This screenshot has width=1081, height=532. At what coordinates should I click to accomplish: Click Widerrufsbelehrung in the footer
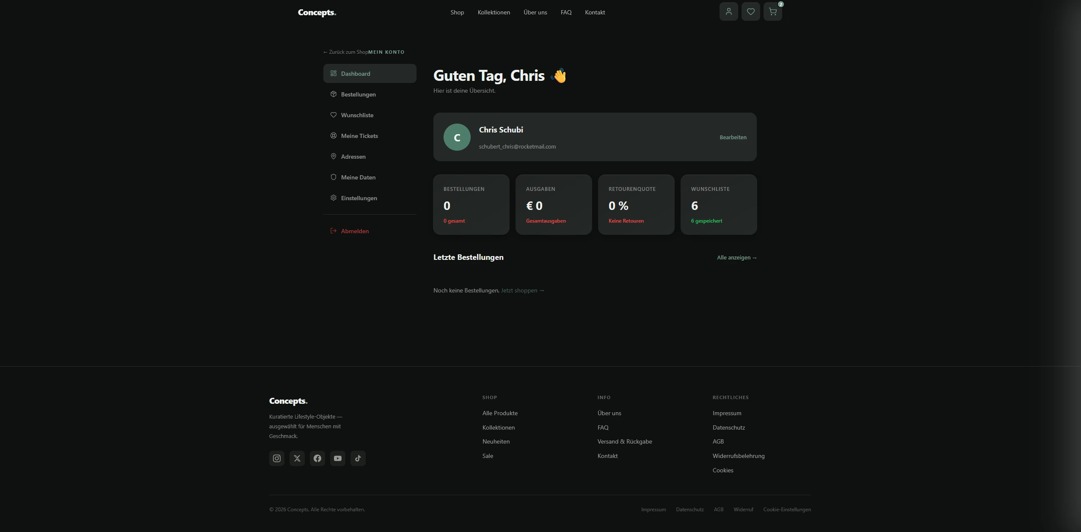(739, 456)
